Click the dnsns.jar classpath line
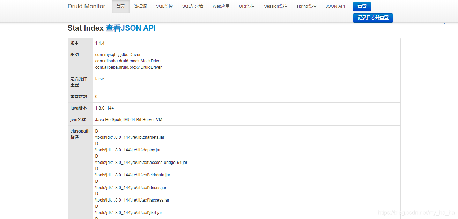 [131, 188]
